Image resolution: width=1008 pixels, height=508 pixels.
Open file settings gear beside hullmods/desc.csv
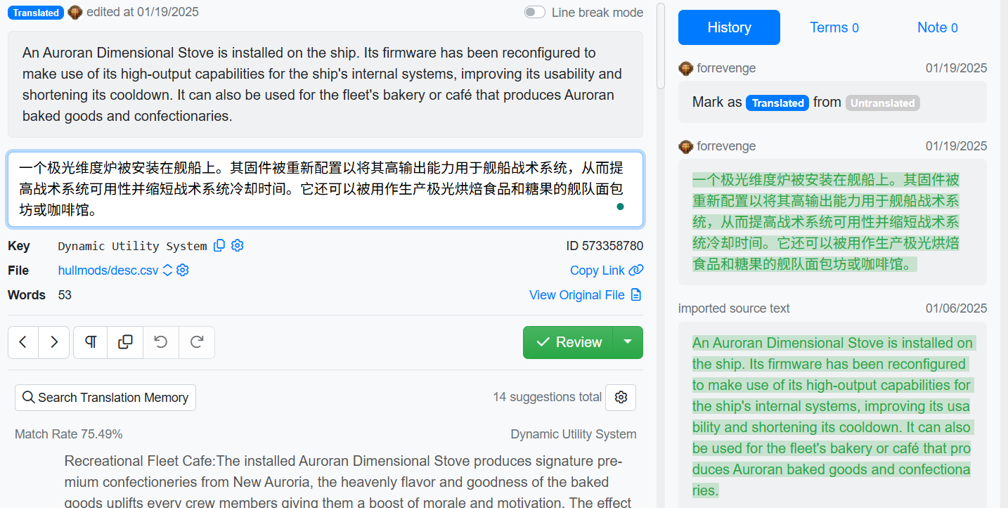(x=183, y=271)
